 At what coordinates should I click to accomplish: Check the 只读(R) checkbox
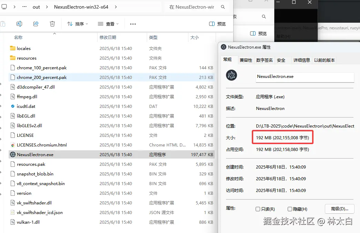click(258, 209)
